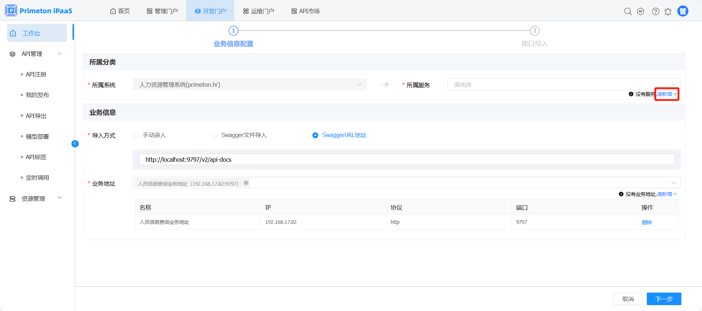Image resolution: width=702 pixels, height=311 pixels.
Task: Click the user avatar icon
Action: pos(682,11)
